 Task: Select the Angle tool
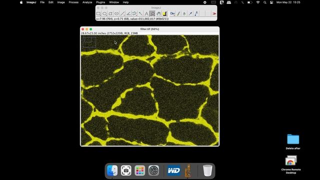(128, 13)
